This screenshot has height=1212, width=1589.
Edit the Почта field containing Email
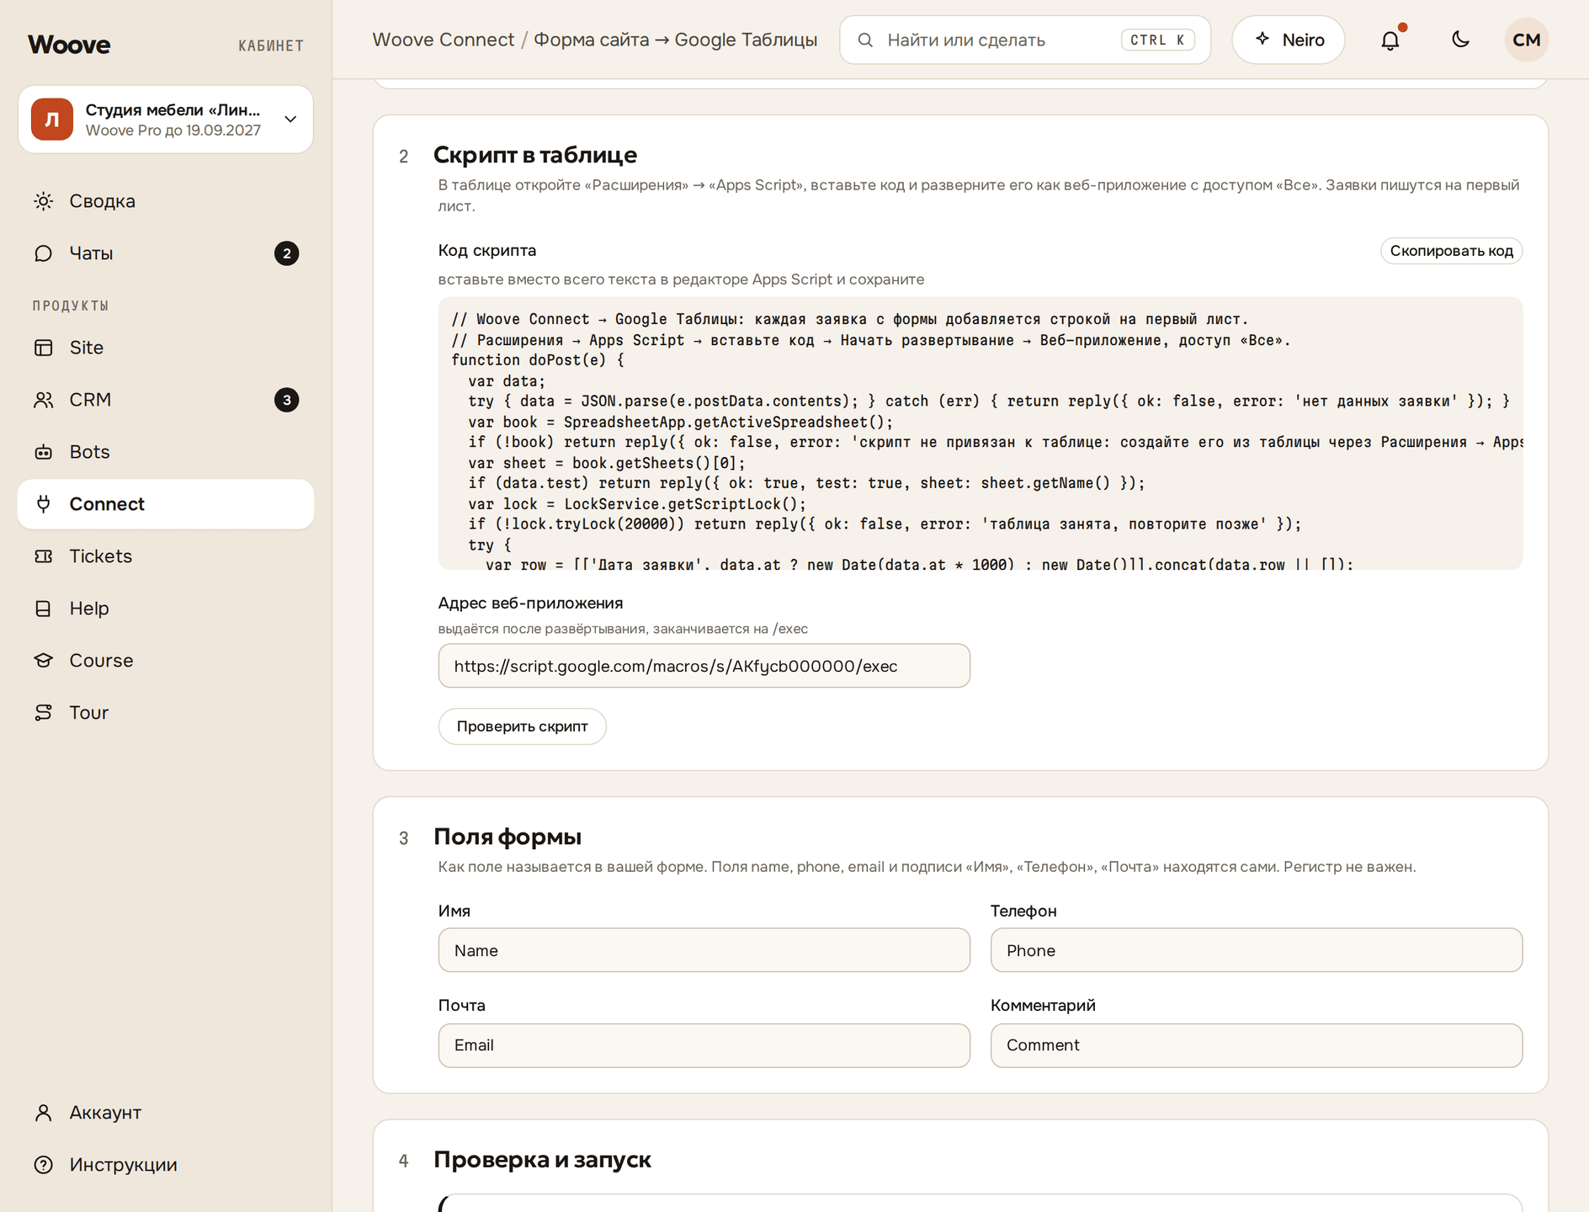coord(704,1045)
